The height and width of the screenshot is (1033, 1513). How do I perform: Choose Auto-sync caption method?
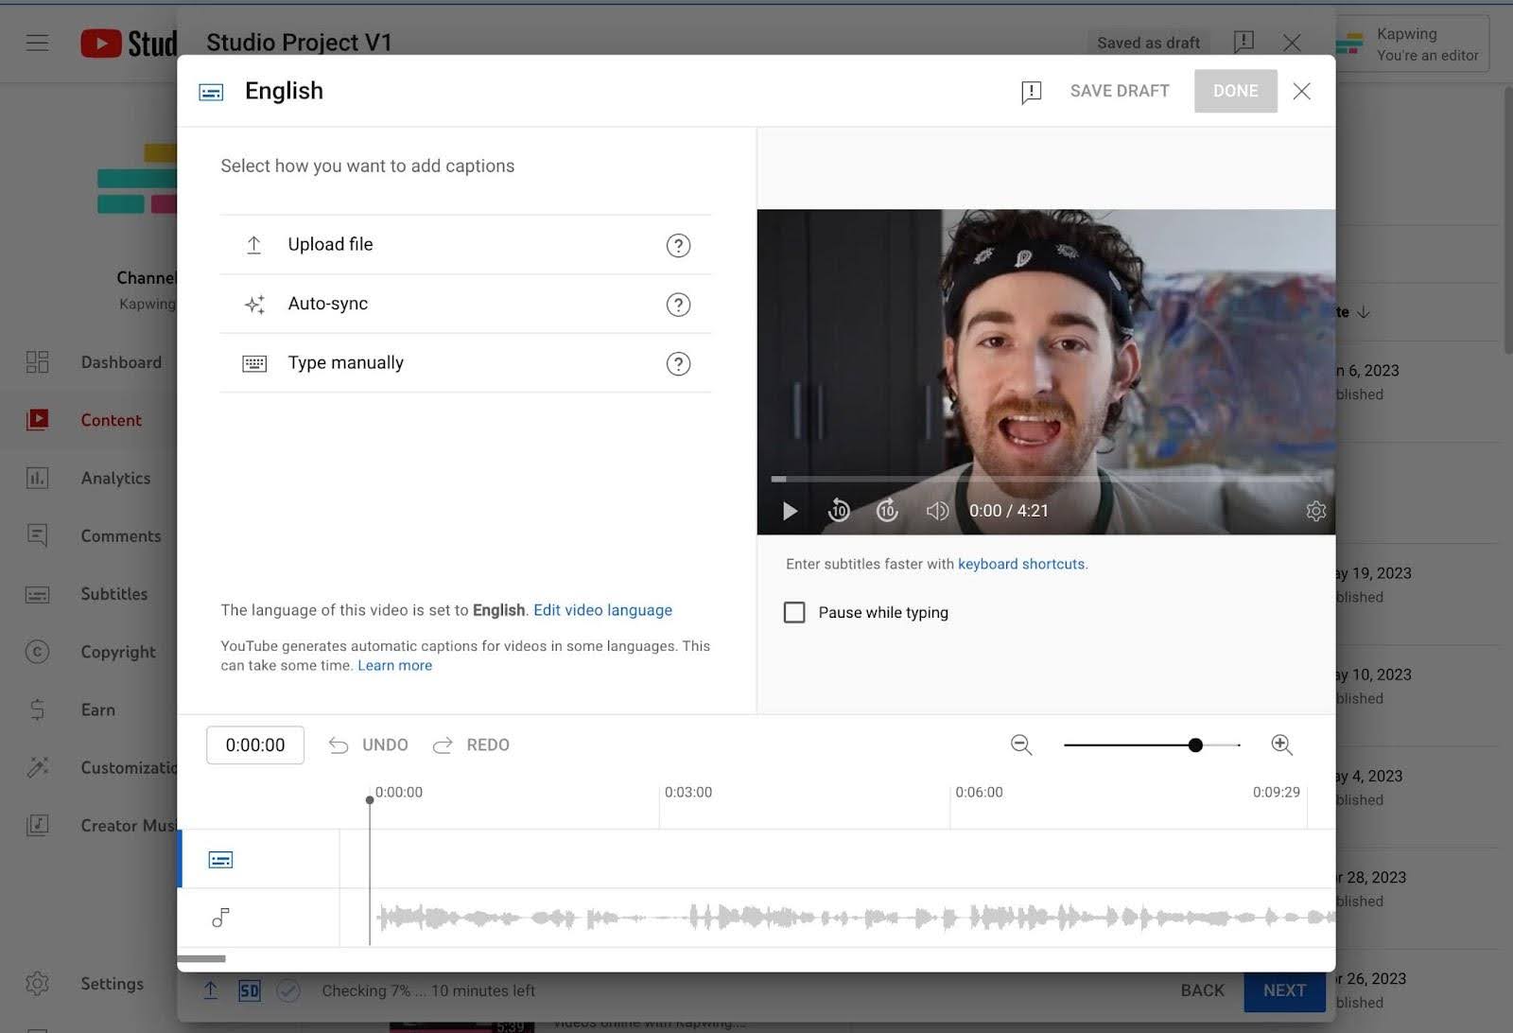[465, 304]
